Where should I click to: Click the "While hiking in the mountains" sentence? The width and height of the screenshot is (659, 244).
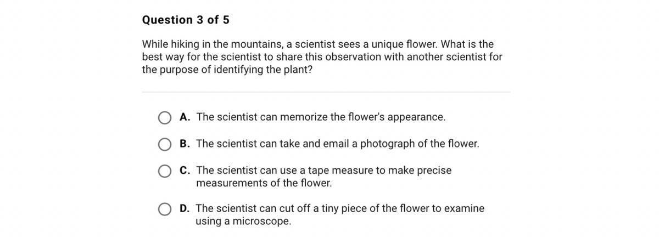[x=318, y=44]
